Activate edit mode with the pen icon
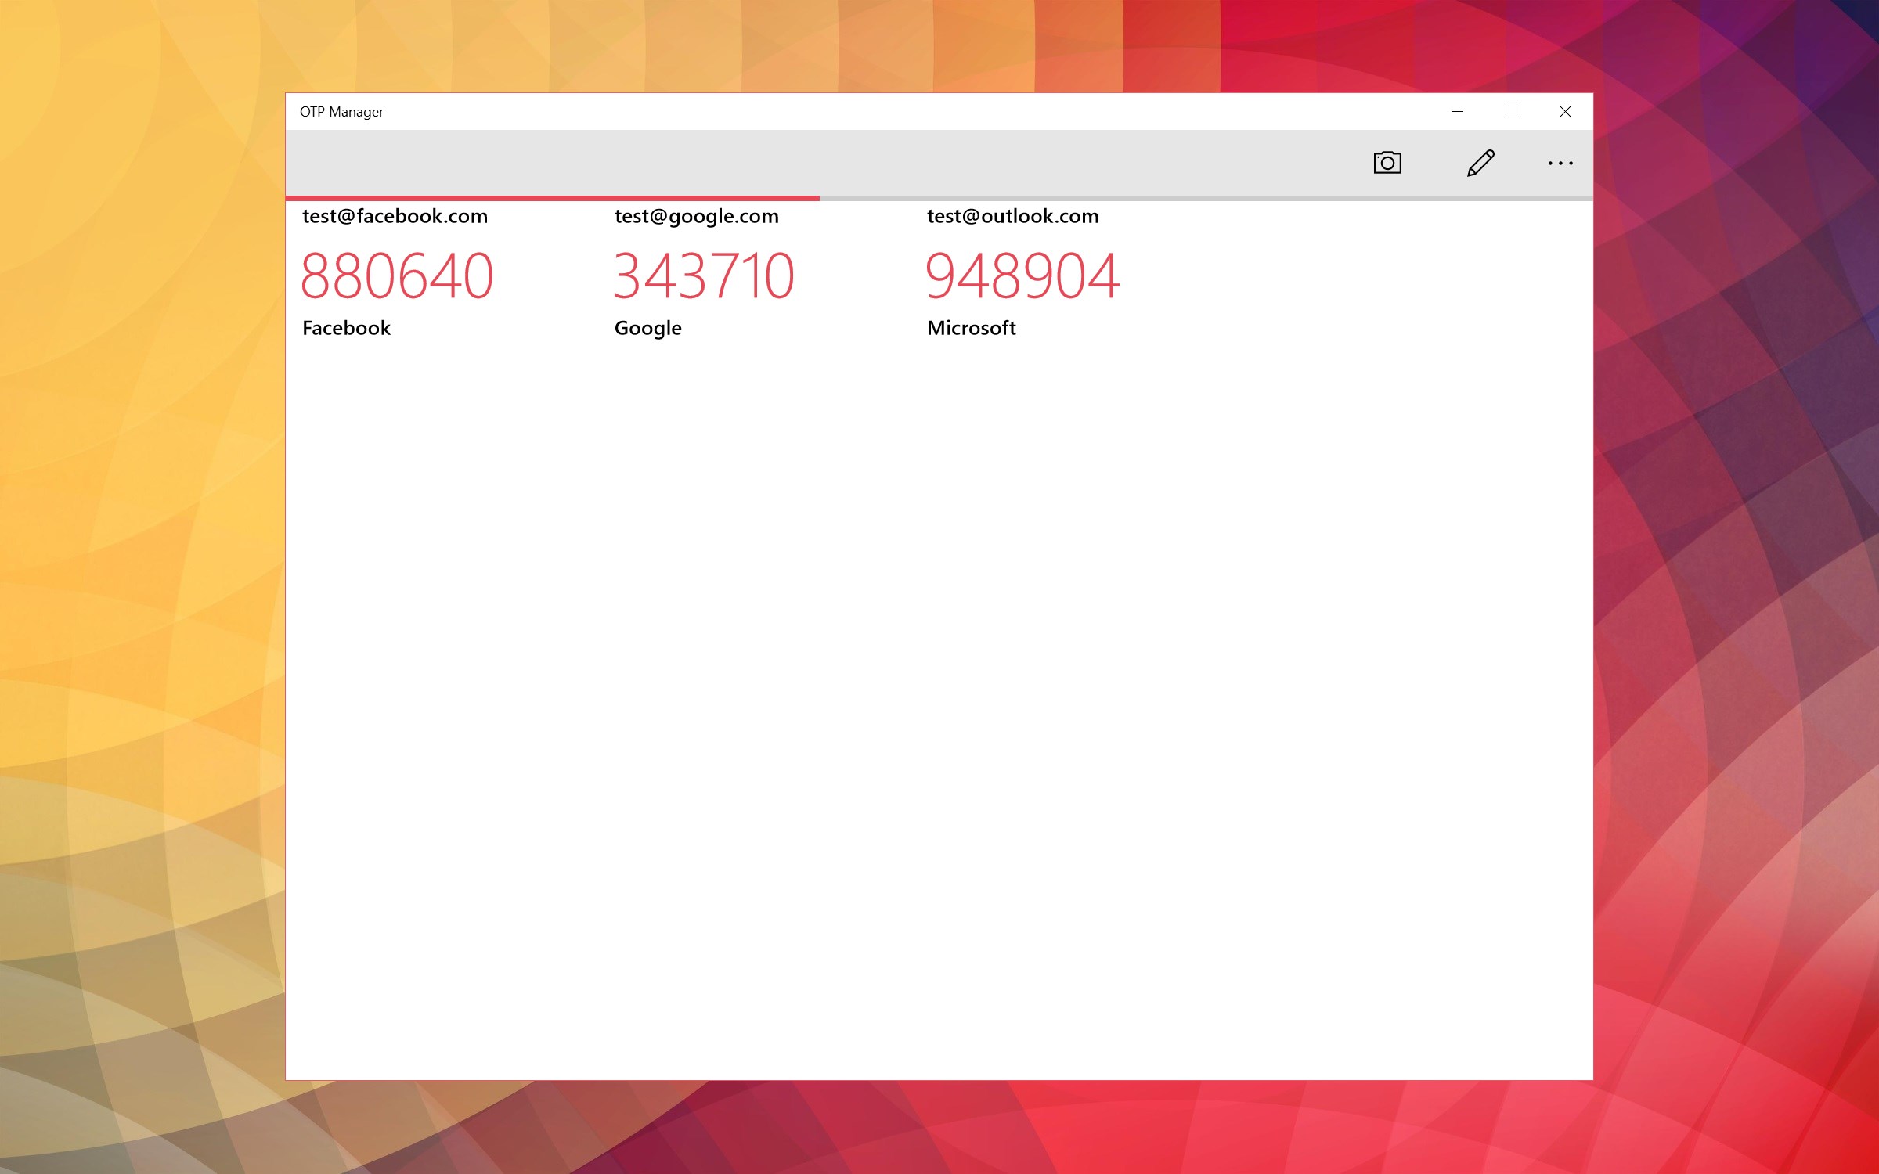1879x1174 pixels. 1480,163
